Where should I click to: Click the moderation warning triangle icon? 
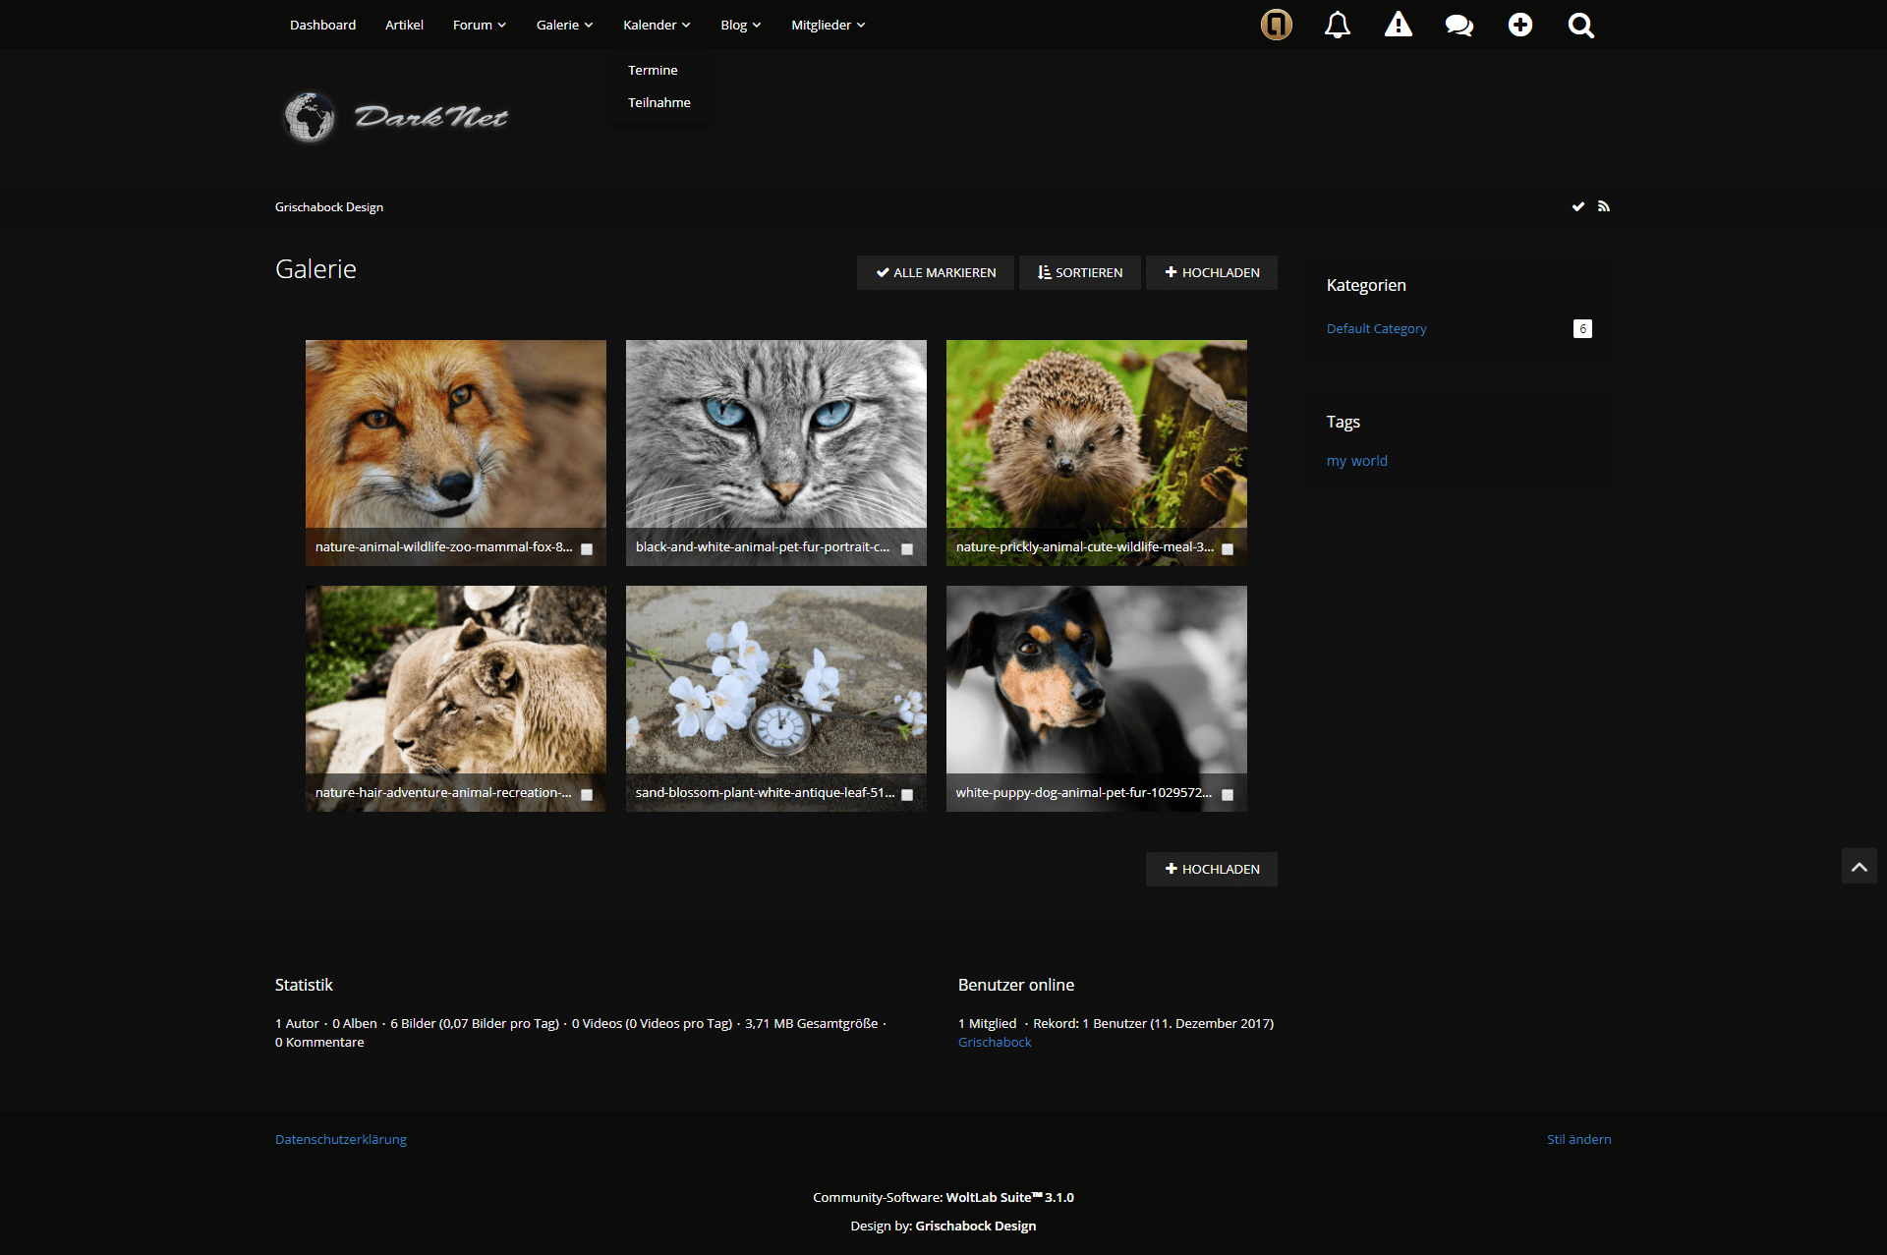point(1398,25)
